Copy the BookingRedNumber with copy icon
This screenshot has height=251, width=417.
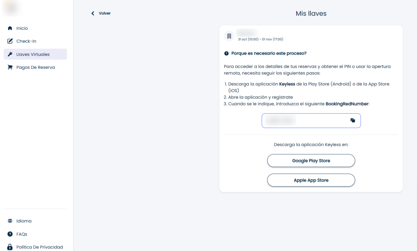[353, 121]
